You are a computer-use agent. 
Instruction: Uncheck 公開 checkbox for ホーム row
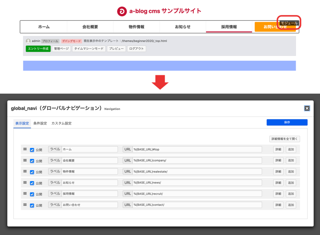click(32, 150)
